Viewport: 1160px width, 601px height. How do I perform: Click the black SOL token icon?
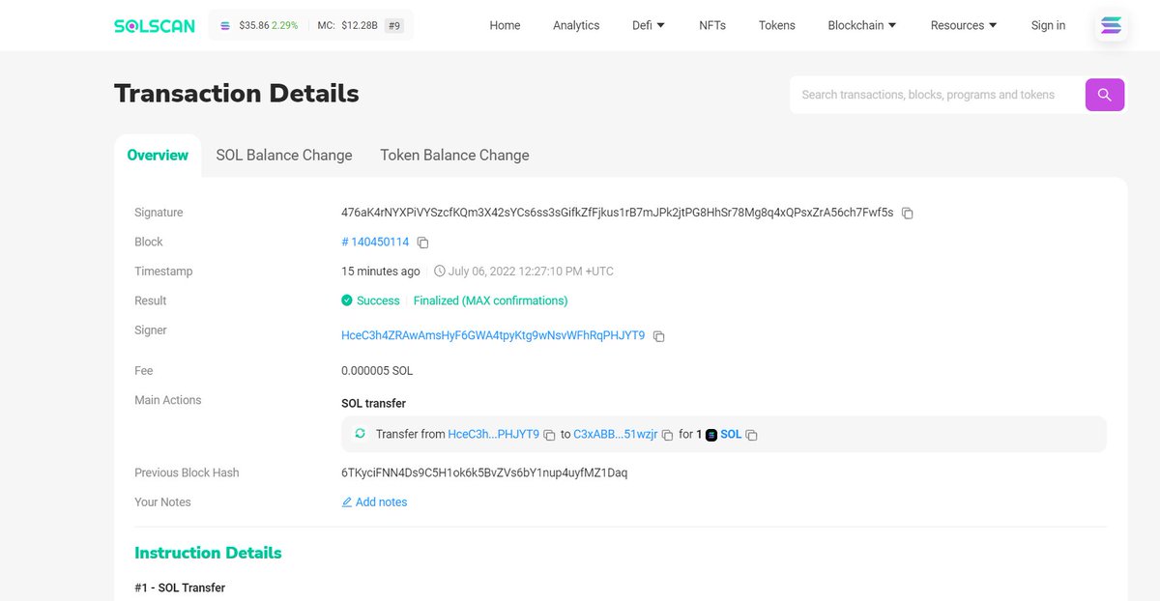(711, 435)
